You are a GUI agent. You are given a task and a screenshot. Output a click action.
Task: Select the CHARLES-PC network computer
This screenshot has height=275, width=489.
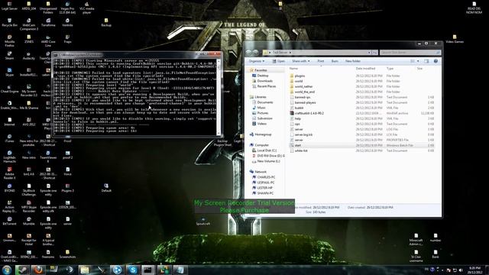tap(266, 177)
